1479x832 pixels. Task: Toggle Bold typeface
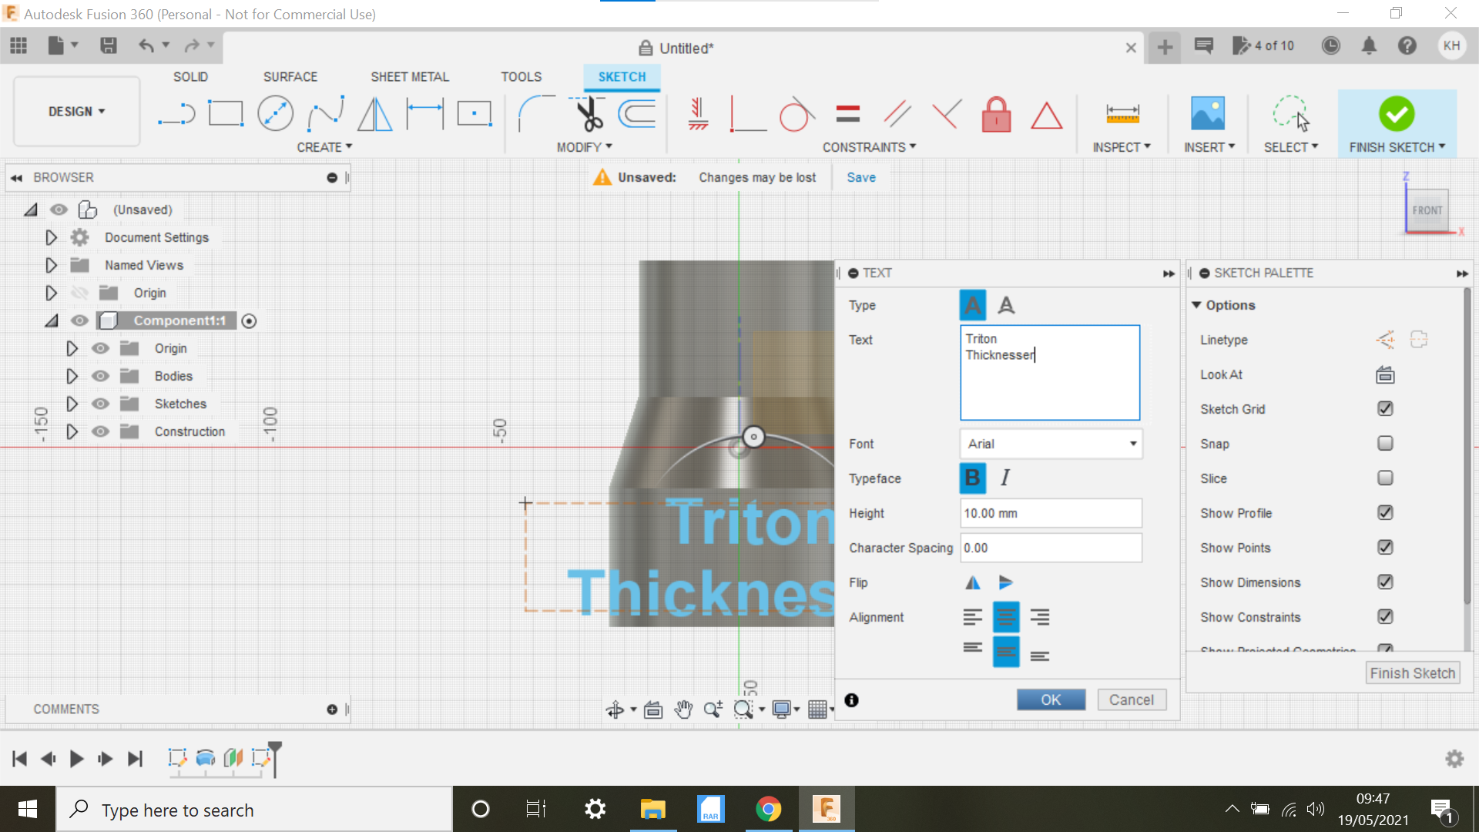tap(972, 478)
